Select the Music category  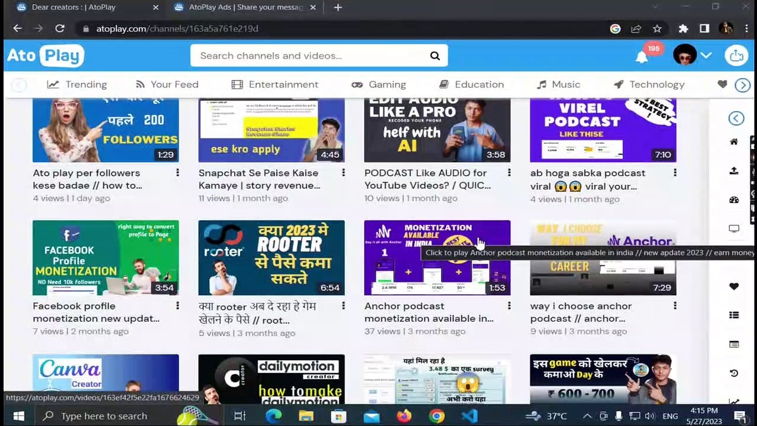[x=558, y=85]
